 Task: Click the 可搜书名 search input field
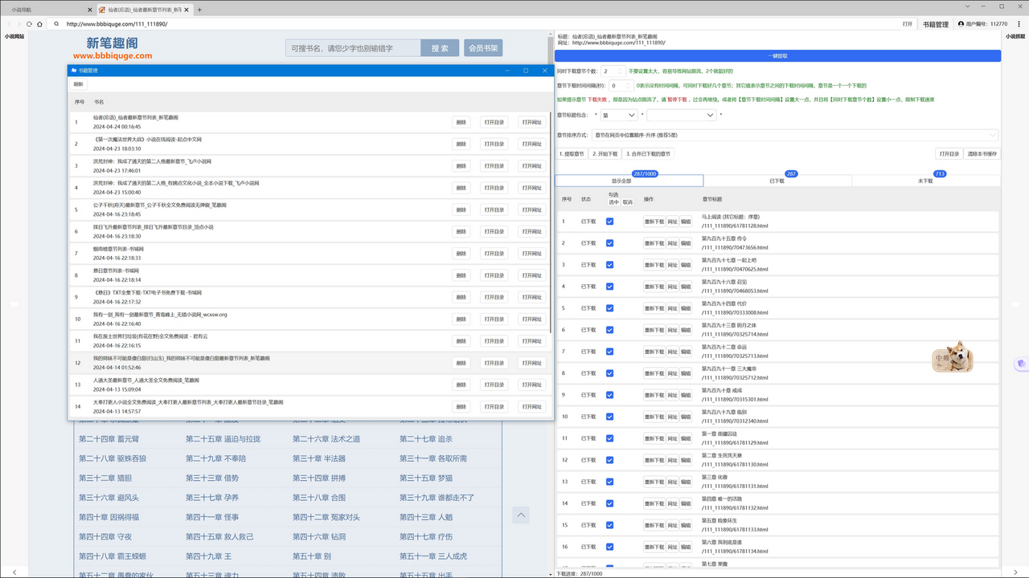tap(353, 48)
